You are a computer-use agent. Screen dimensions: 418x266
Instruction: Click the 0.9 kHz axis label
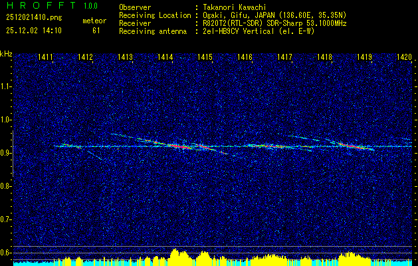pos(5,153)
